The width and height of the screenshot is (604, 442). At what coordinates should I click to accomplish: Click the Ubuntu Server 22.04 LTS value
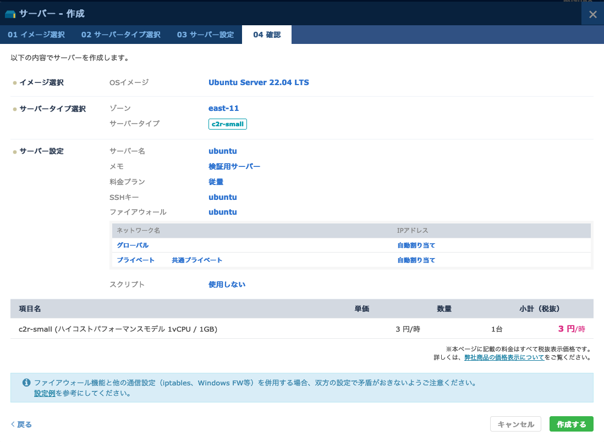259,82
